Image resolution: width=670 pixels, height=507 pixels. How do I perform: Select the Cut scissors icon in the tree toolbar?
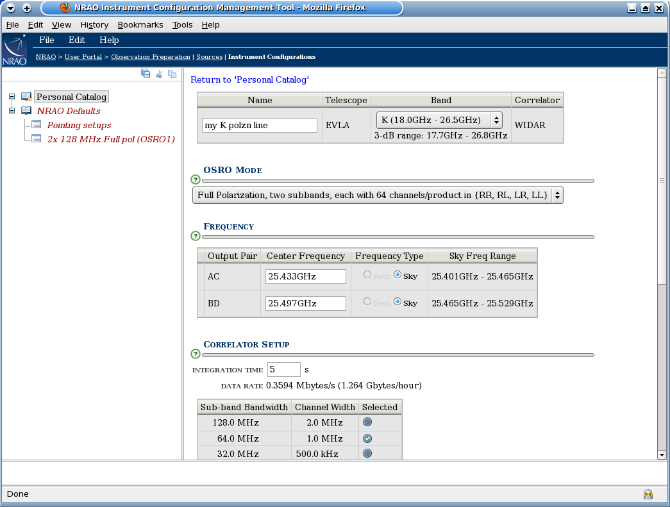159,73
